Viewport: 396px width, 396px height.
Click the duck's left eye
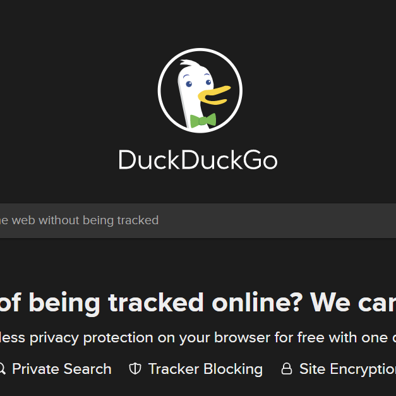tap(189, 84)
